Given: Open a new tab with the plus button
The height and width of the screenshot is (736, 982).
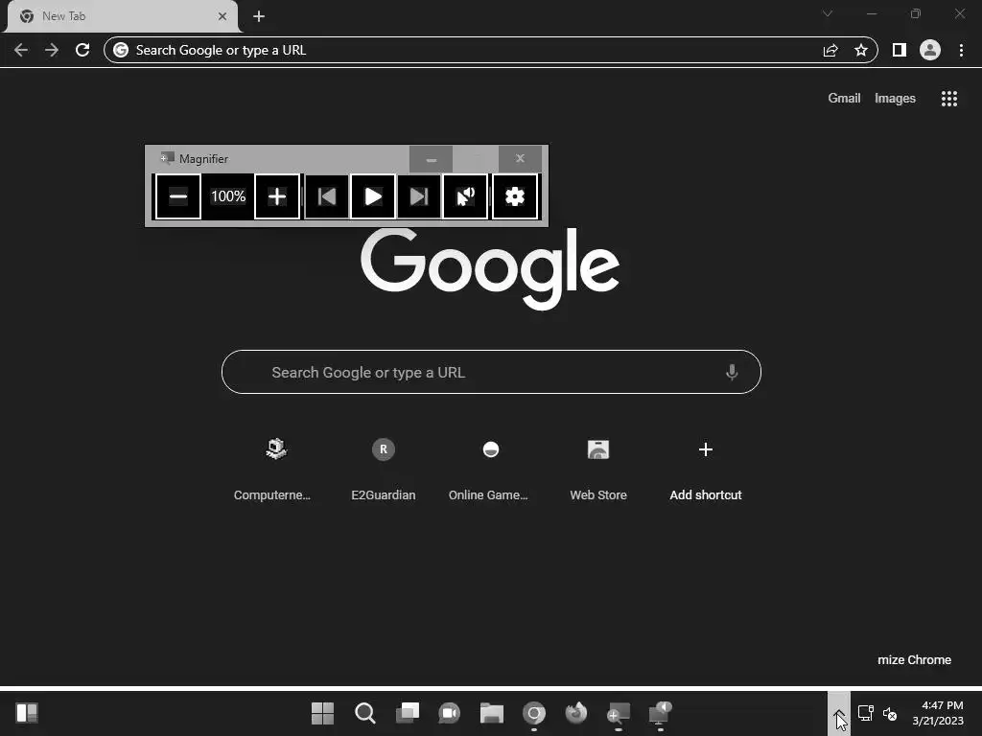Looking at the screenshot, I should coord(259,16).
